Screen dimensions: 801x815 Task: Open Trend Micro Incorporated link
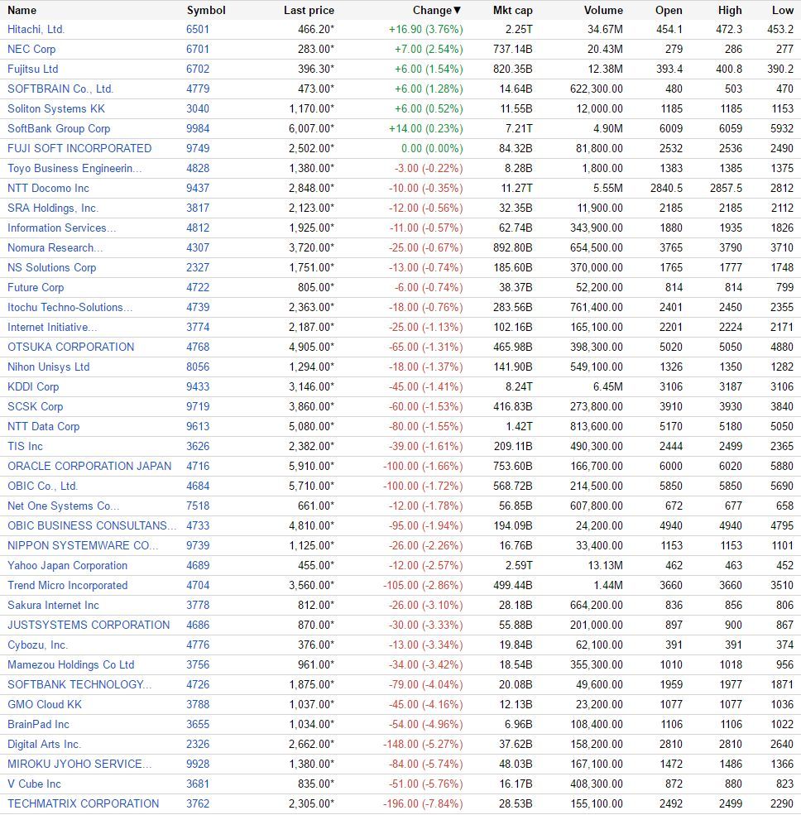[x=67, y=585]
